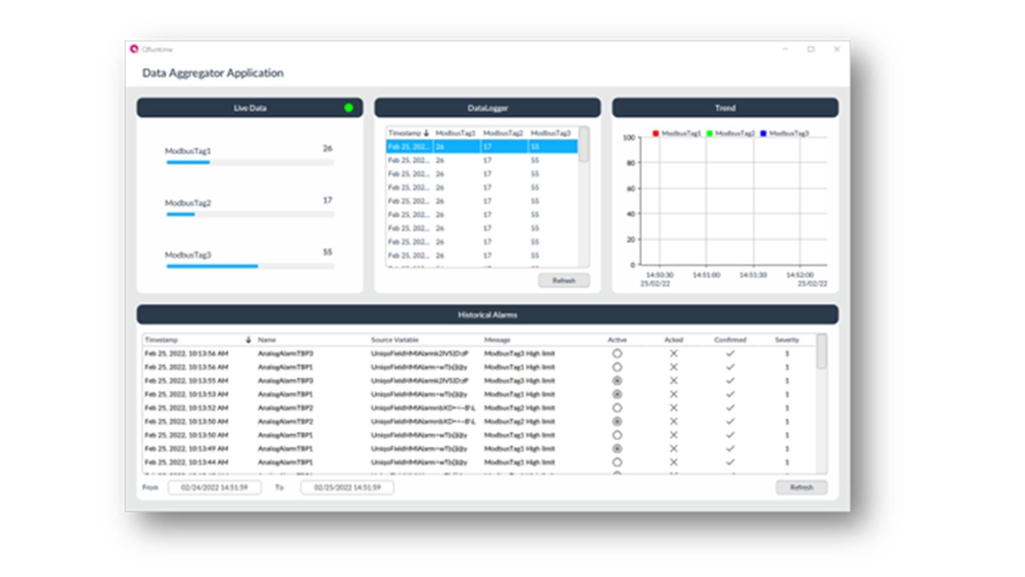This screenshot has width=1025, height=577.
Task: Sort alarms by Source Variable column header
Action: point(395,340)
